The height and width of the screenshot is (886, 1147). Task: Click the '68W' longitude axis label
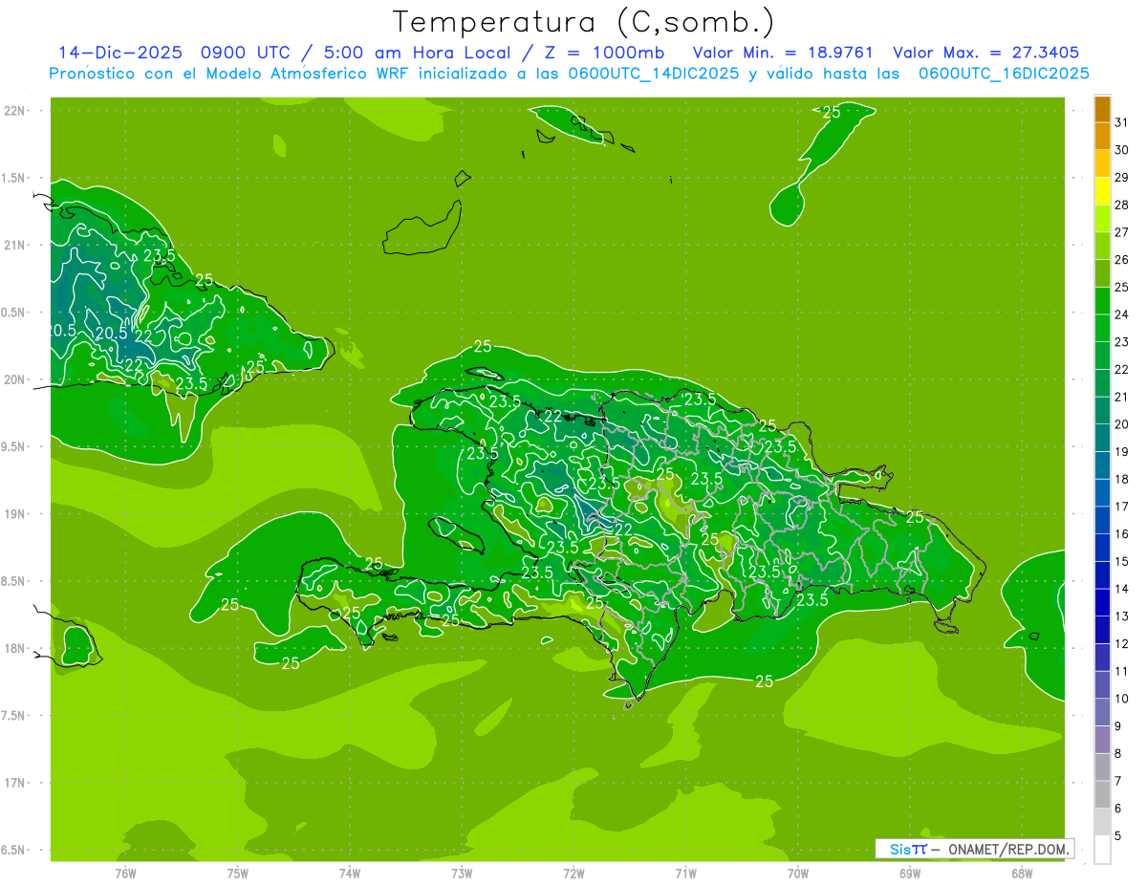1021,873
